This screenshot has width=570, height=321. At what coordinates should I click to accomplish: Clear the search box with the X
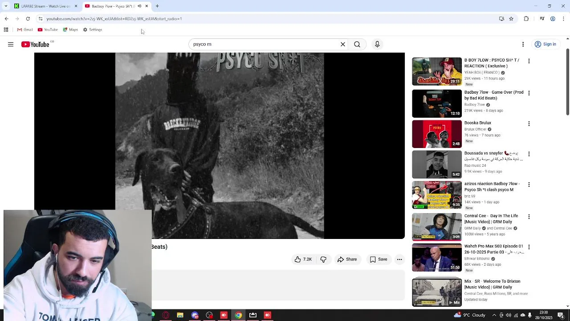[x=343, y=44]
